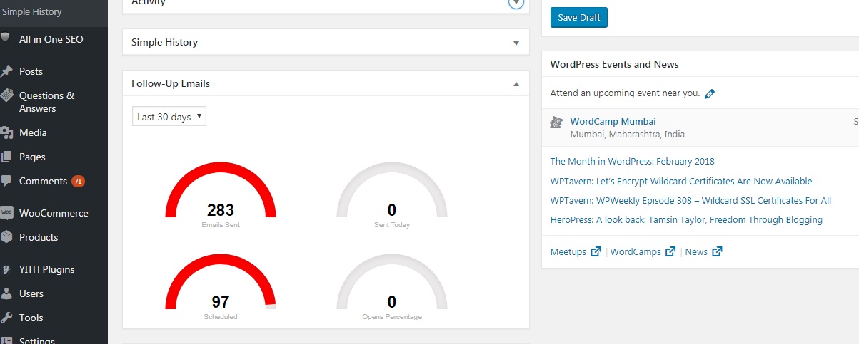Screen dimensions: 859x344
Task: Click the pencil icon to edit event location
Action: pos(710,93)
